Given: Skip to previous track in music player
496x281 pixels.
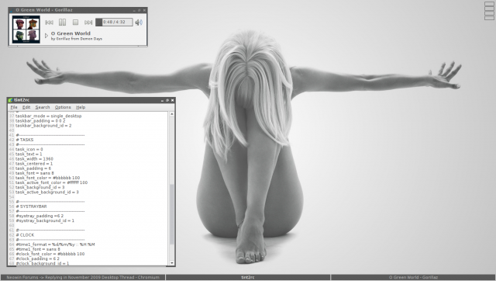Looking at the screenshot, I should point(49,23).
